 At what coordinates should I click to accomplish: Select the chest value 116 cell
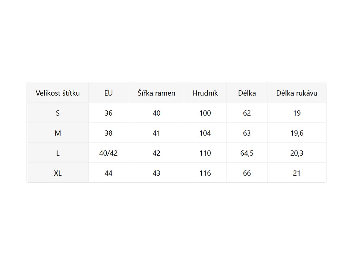pyautogui.click(x=205, y=173)
